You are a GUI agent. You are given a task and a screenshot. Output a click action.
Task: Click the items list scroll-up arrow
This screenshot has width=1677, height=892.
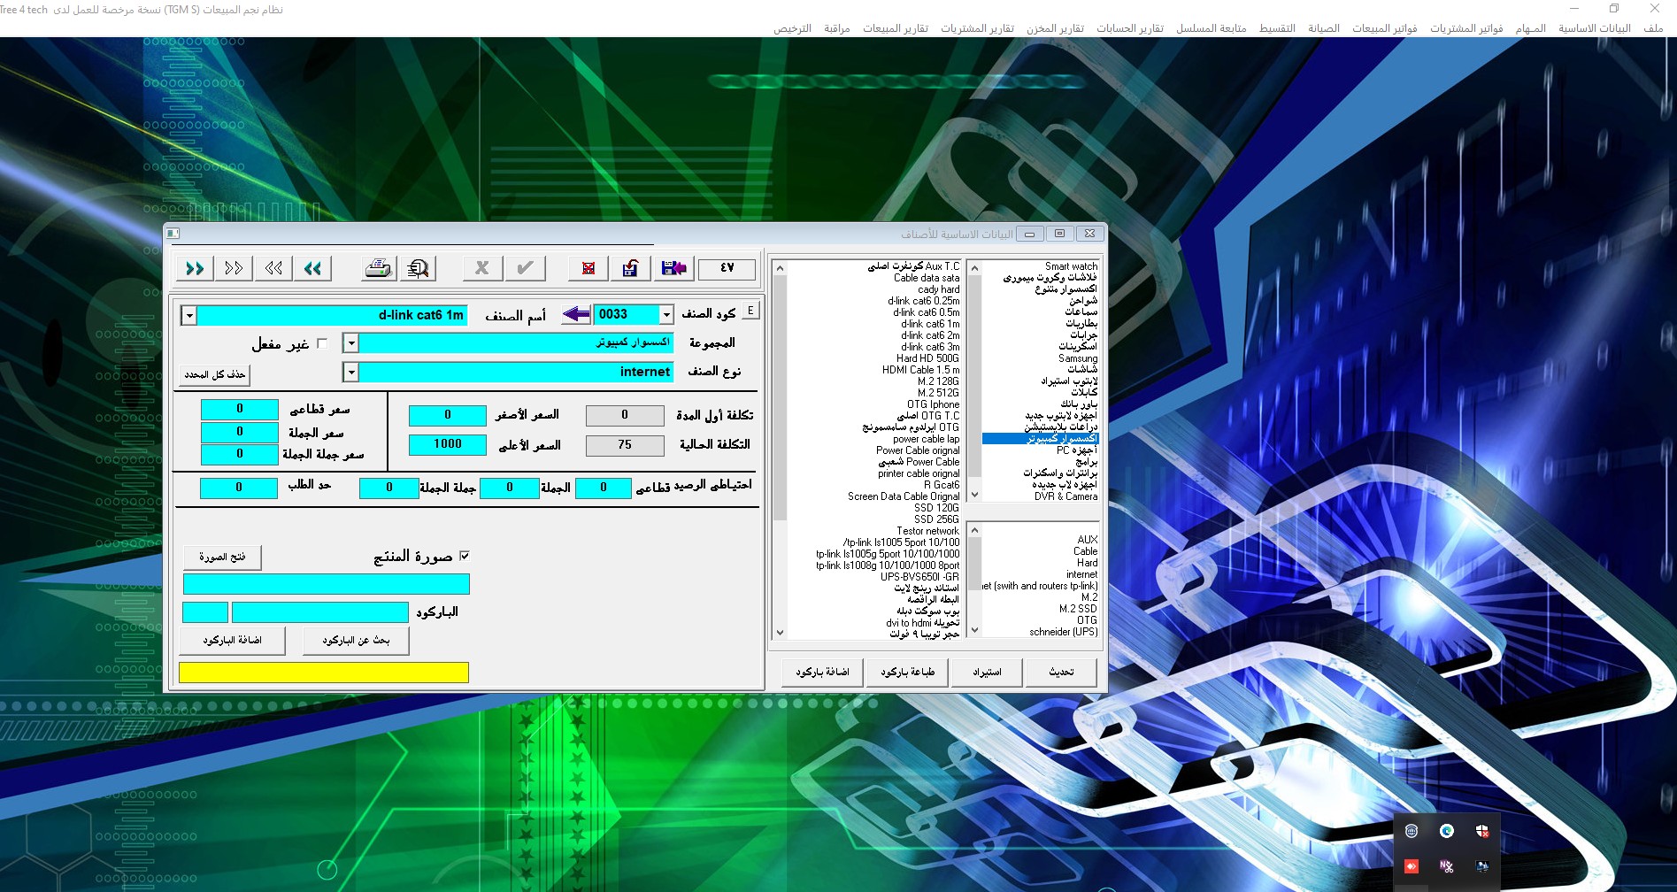click(780, 267)
